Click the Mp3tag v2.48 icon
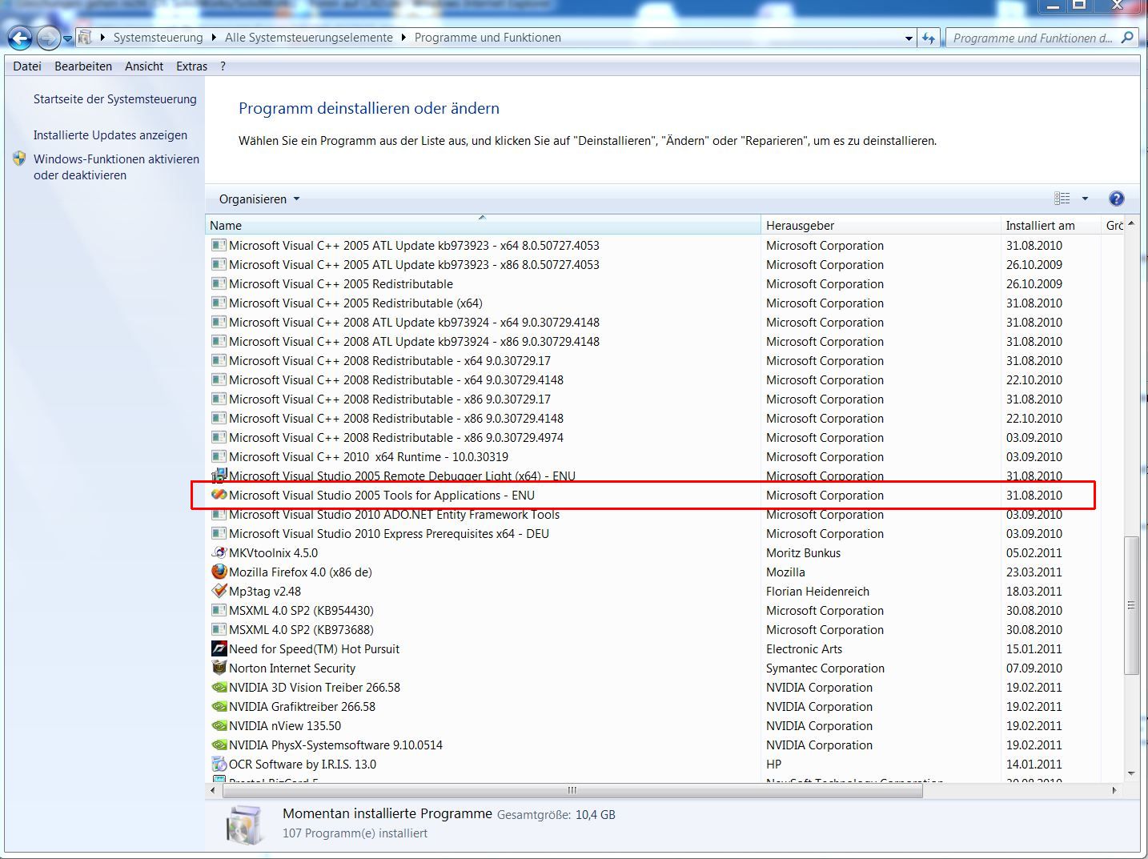 click(219, 591)
